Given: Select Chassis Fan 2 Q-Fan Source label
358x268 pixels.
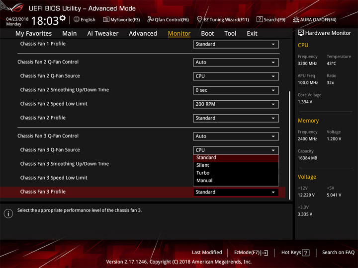Looking at the screenshot, I should point(50,76).
